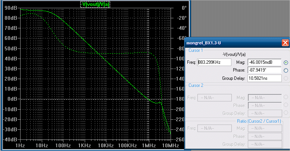290x151 pixels.
Task: Choose Cursor 2 Mag radio button
Action: [286, 97]
